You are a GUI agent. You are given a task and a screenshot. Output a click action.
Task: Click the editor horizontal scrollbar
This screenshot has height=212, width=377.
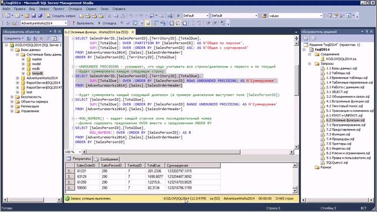[x=164, y=152]
